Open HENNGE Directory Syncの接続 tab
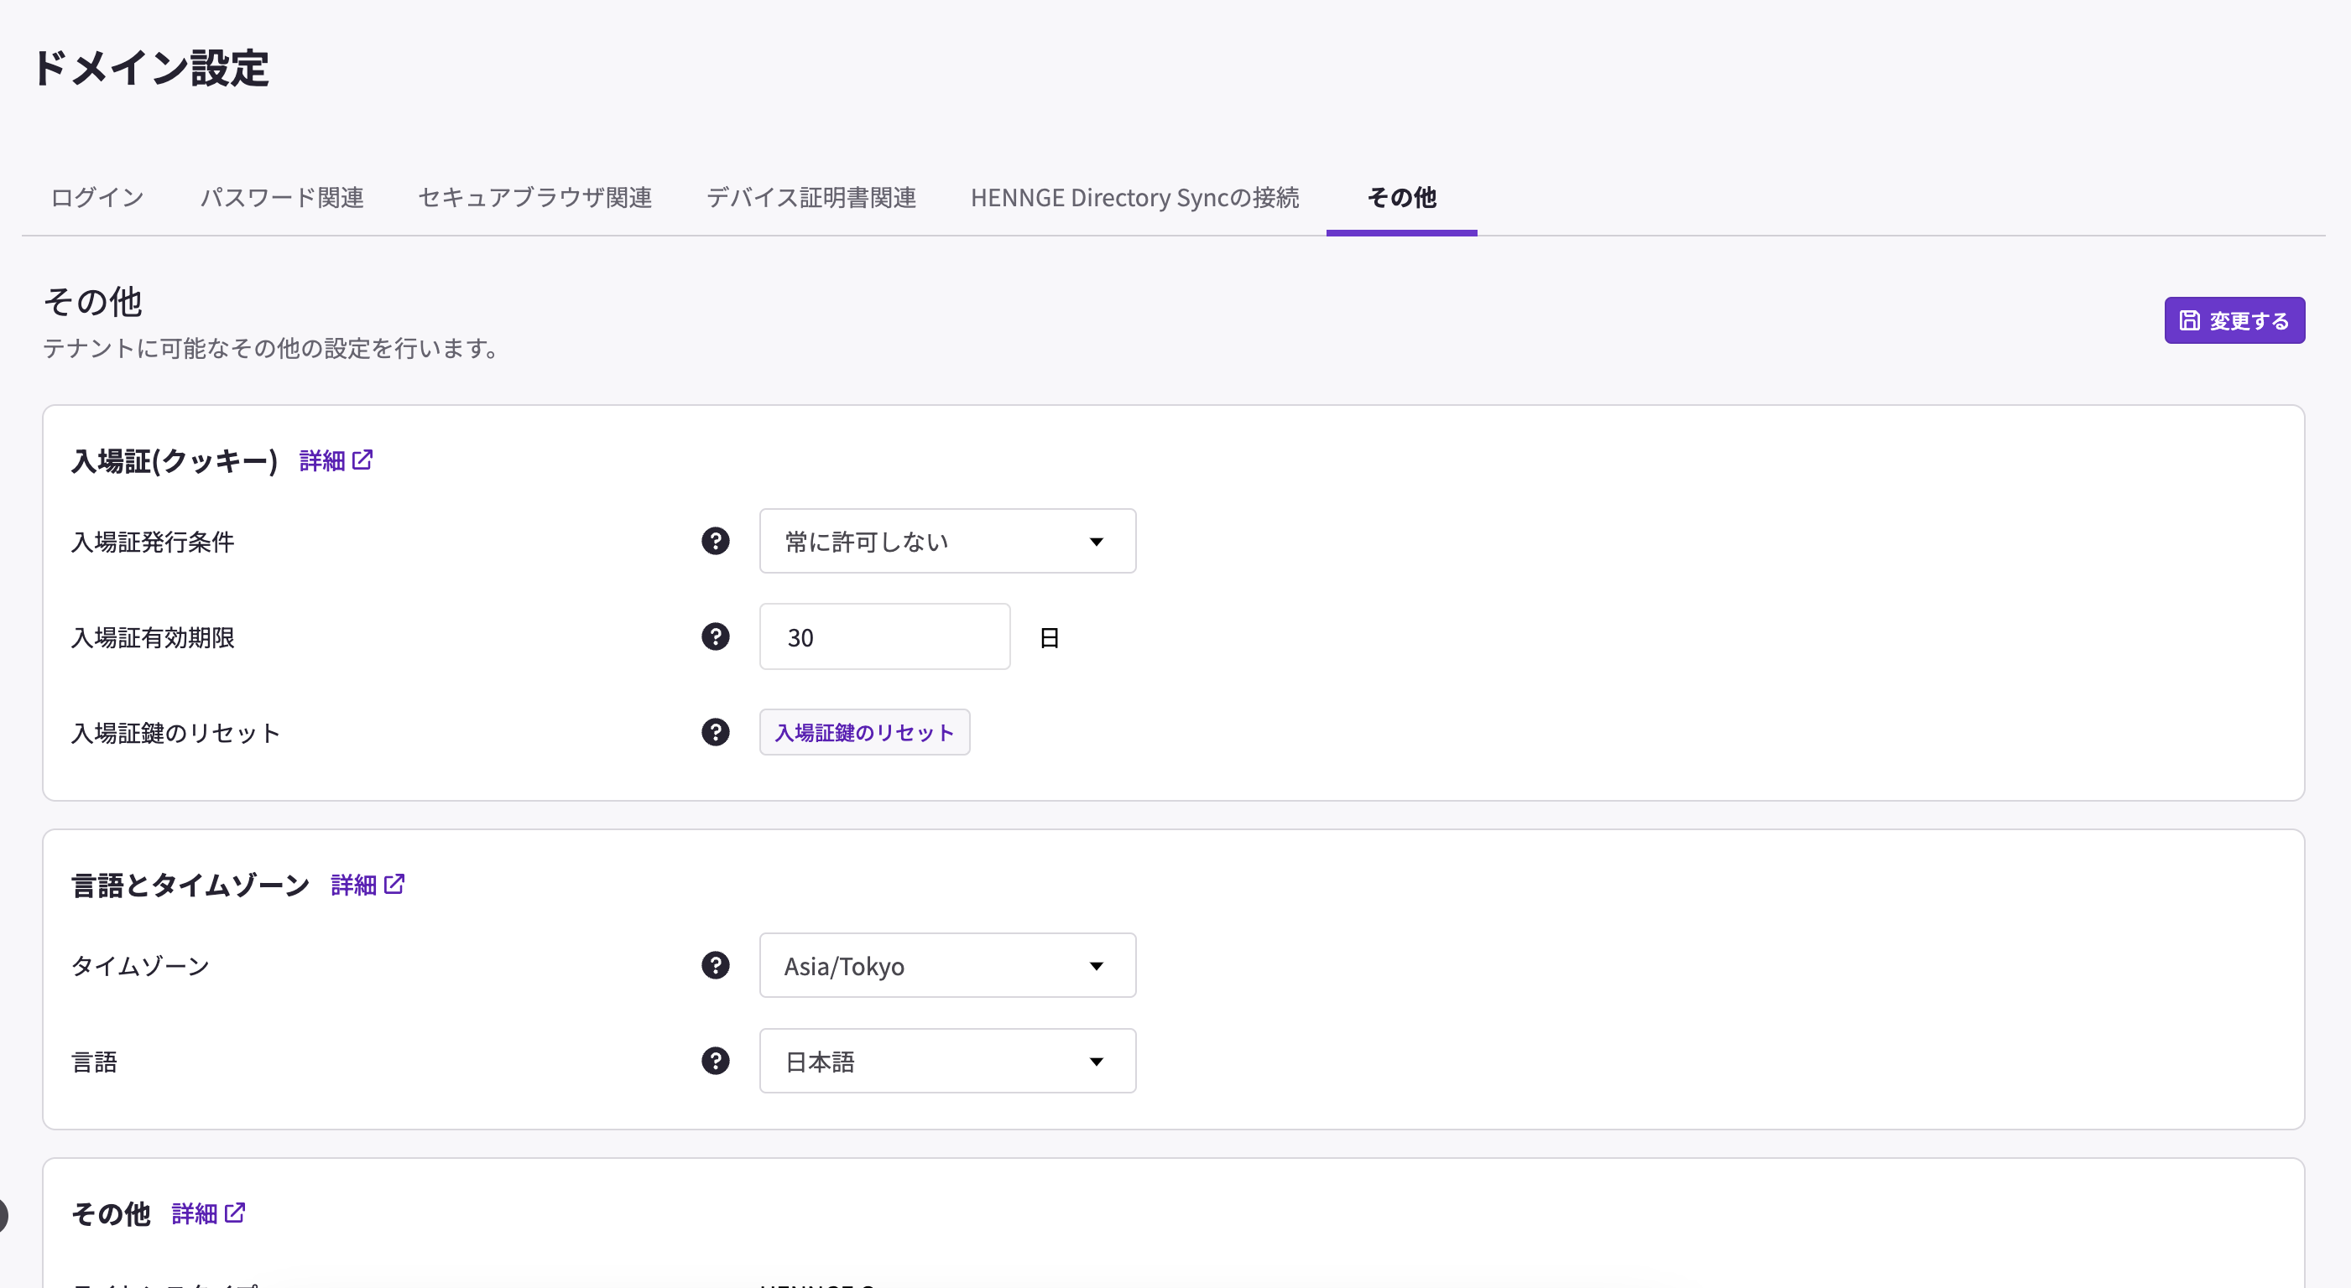The image size is (2351, 1288). [1134, 197]
